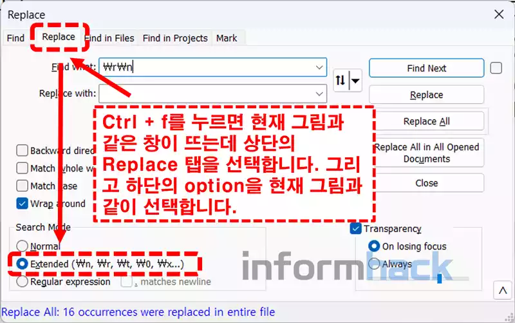This screenshot has height=323, width=515.
Task: Expand the Find what history dropdown
Action: (x=319, y=68)
